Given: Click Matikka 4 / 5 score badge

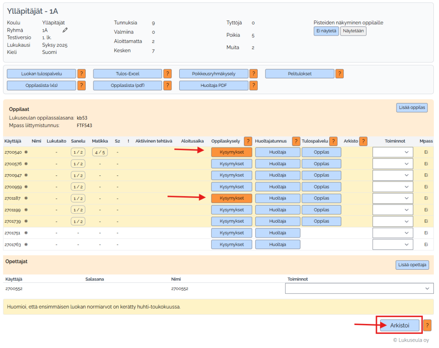Looking at the screenshot, I should pos(99,152).
